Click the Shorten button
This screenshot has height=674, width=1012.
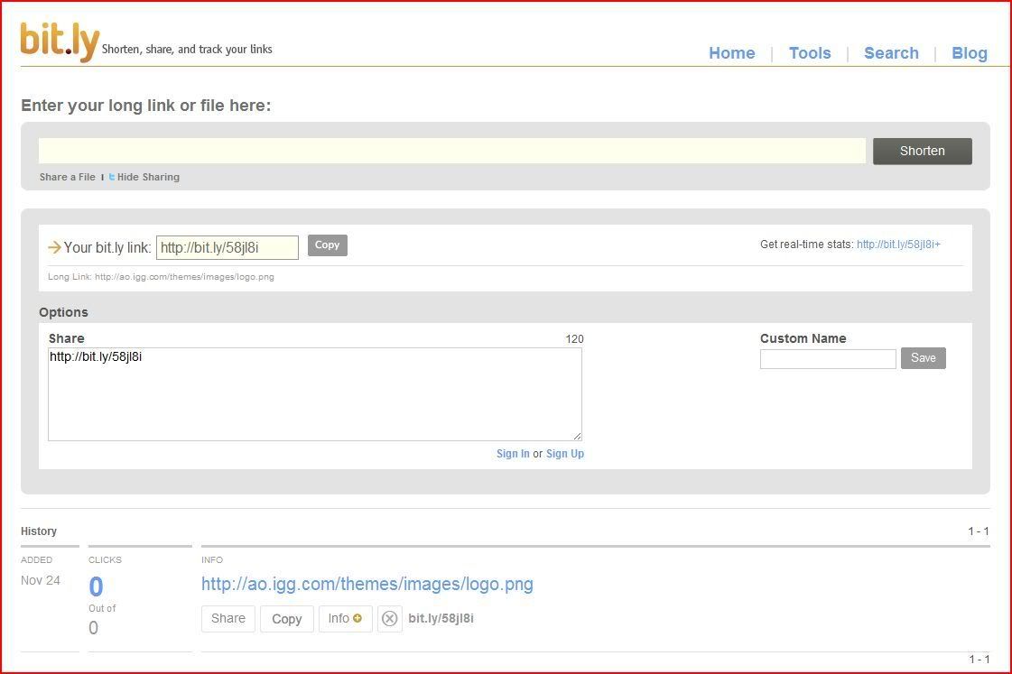923,151
